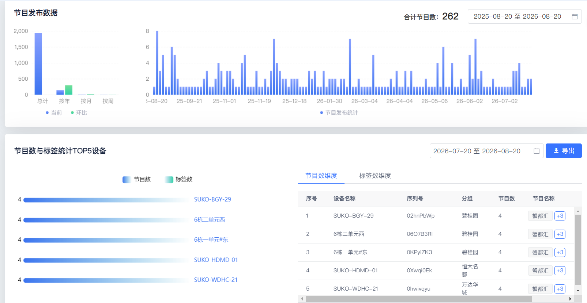This screenshot has height=303, width=587.
Task: Switch to the 标签数维度 tab
Action: pyautogui.click(x=375, y=176)
